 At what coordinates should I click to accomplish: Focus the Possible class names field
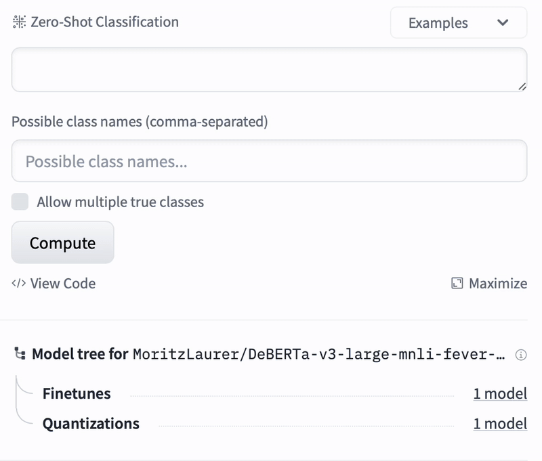pyautogui.click(x=269, y=161)
